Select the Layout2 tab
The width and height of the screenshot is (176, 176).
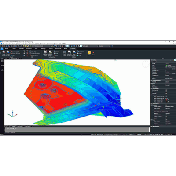[28, 126]
